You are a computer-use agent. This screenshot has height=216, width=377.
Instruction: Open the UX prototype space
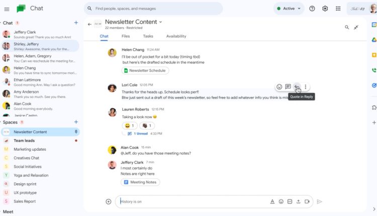click(x=40, y=192)
